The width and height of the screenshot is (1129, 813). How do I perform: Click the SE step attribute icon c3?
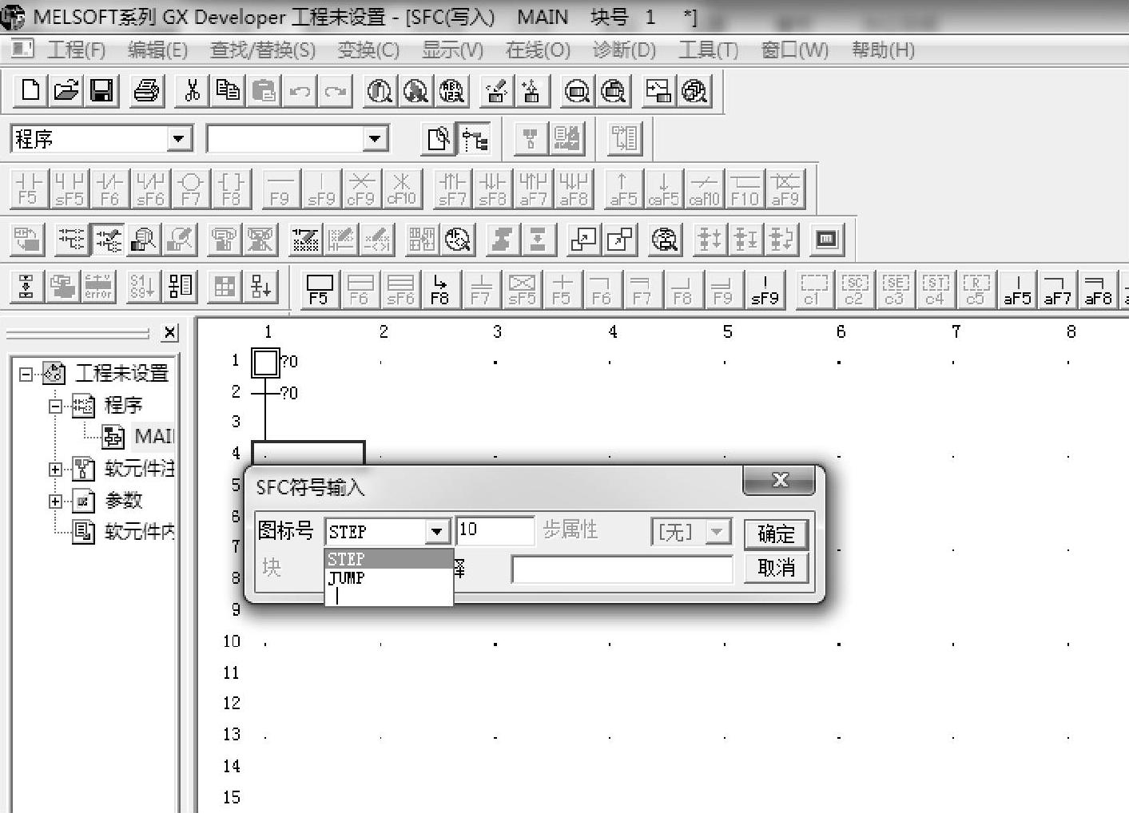coord(895,289)
